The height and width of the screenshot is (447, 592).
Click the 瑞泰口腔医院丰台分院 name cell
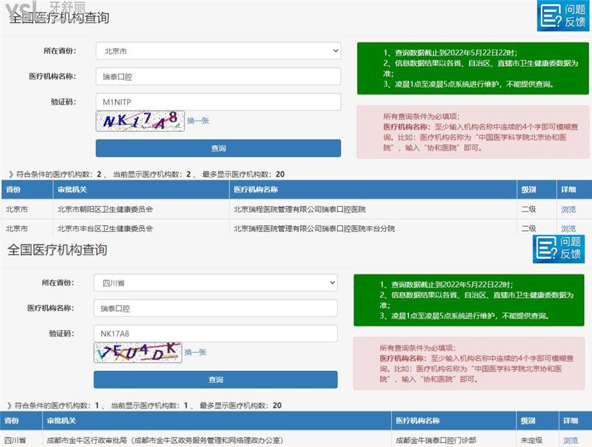click(373, 228)
